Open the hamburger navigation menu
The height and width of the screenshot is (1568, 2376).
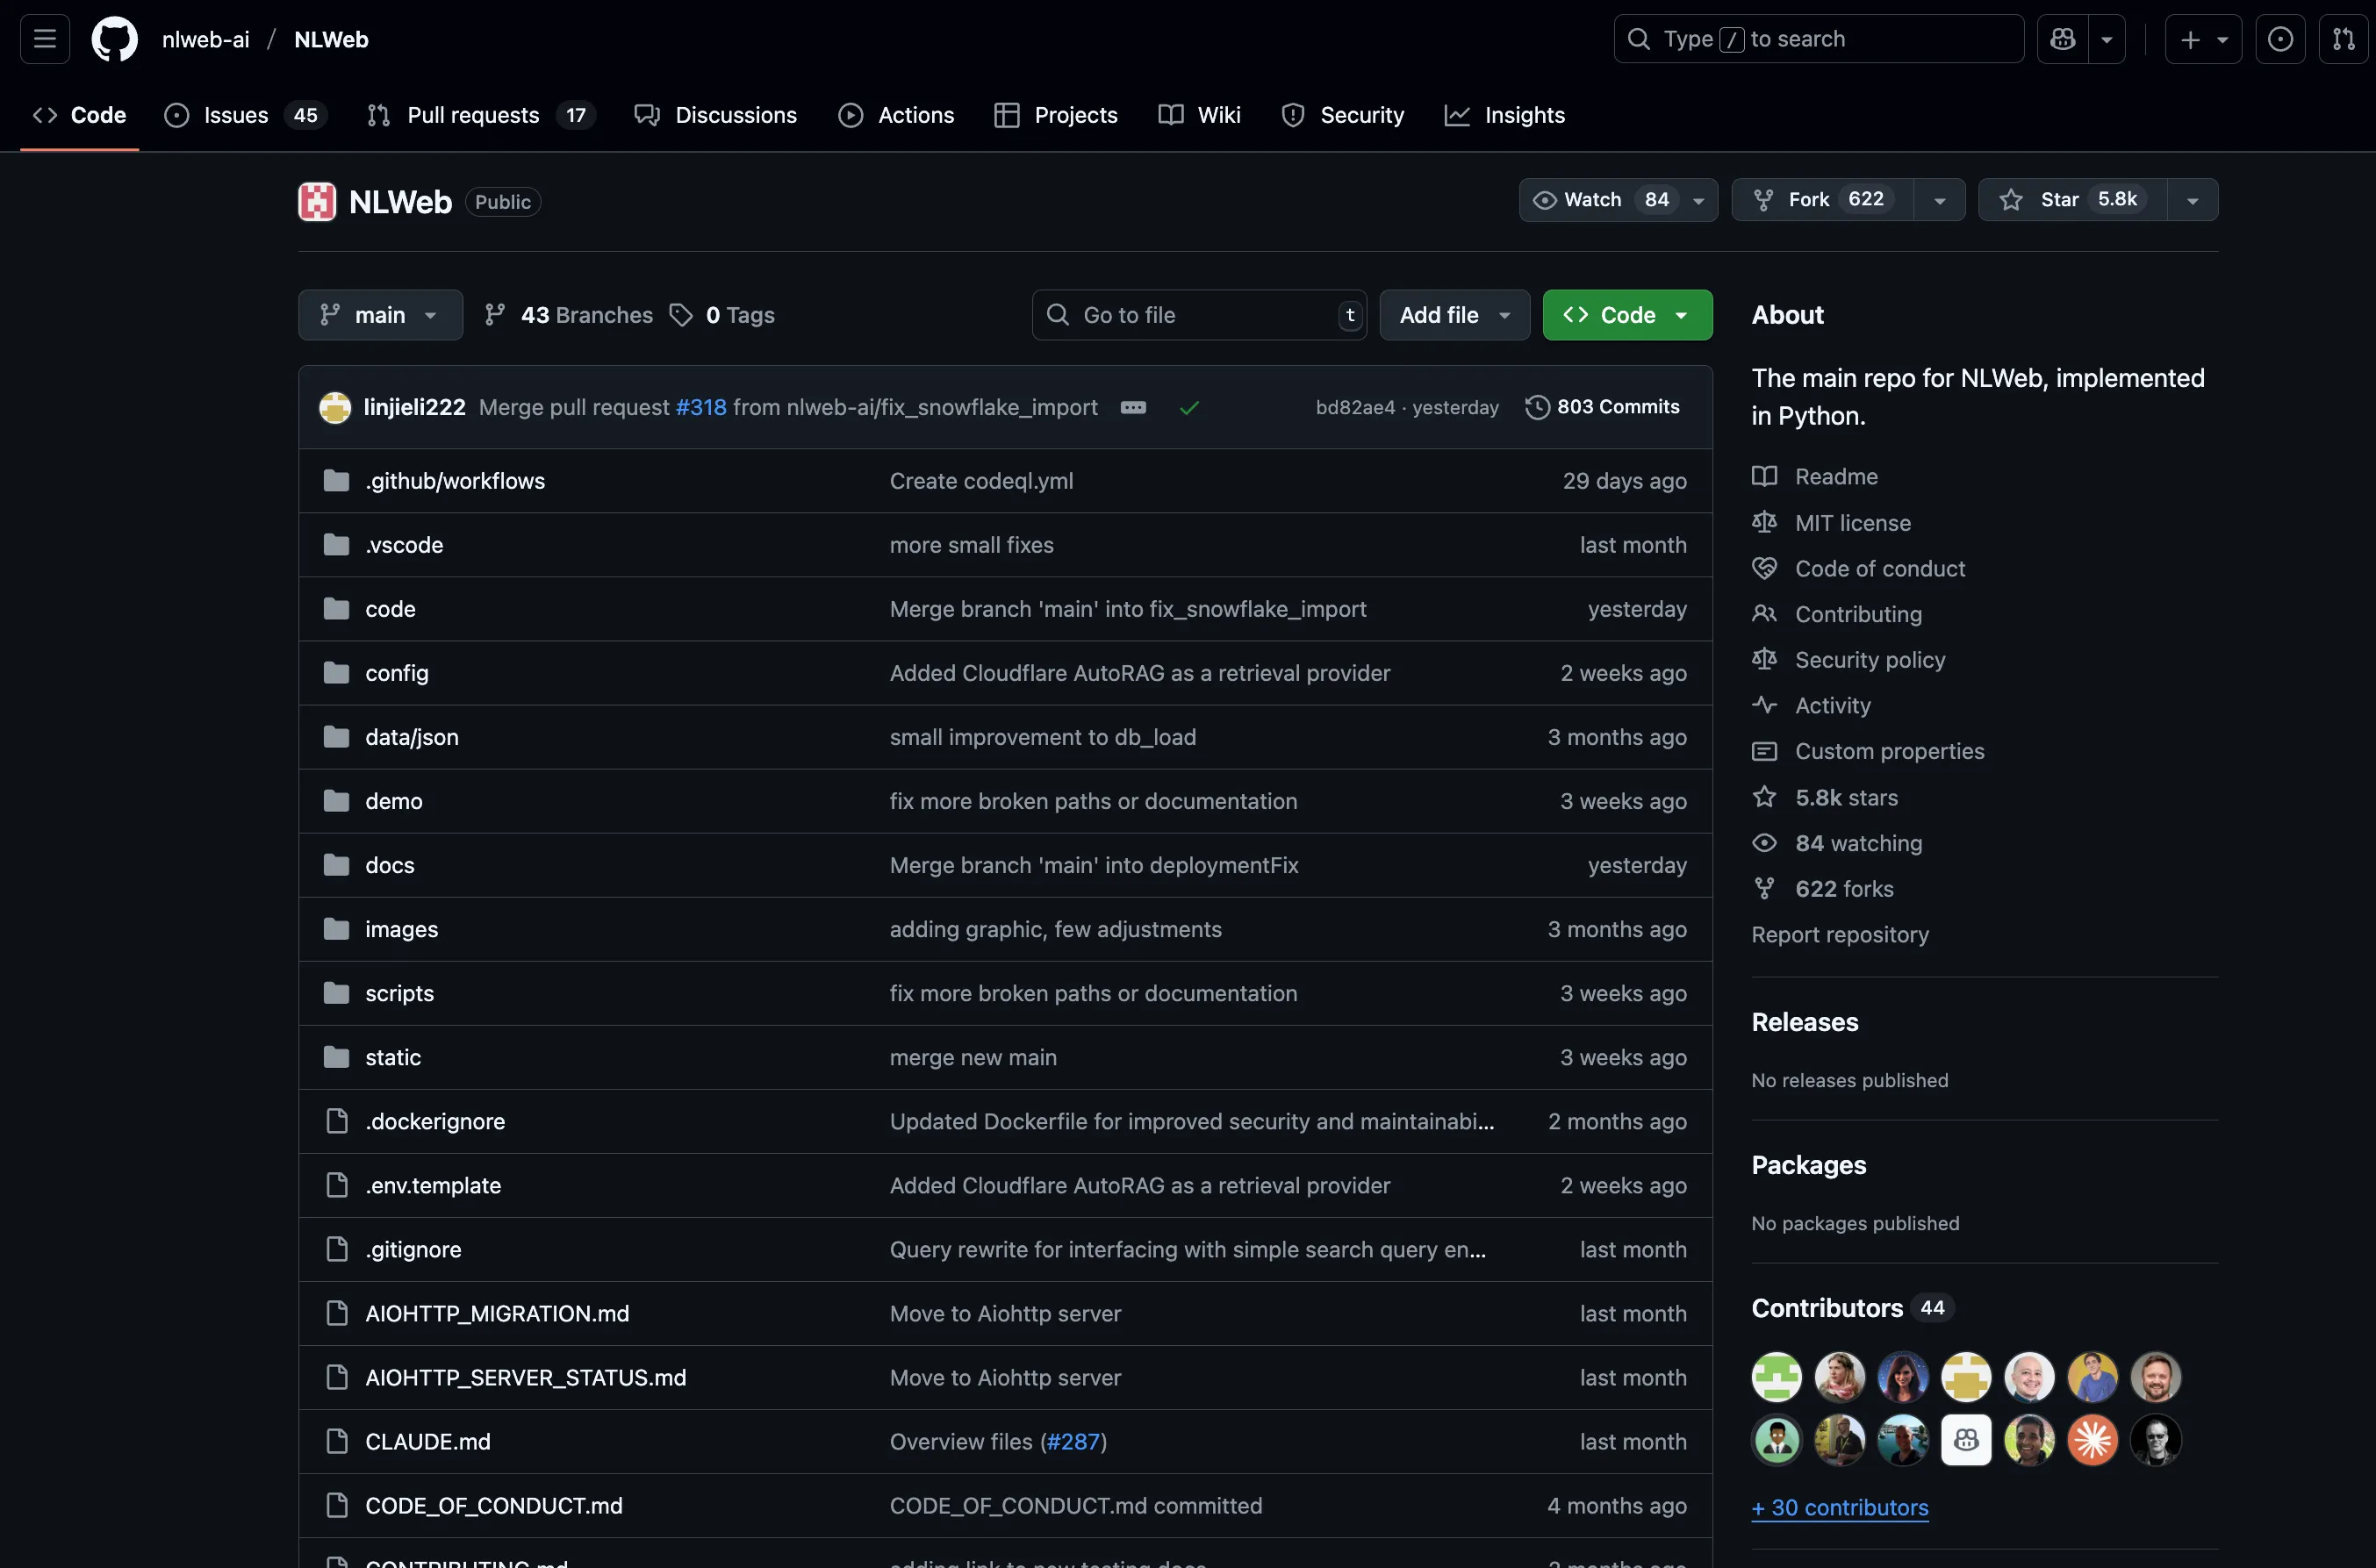click(45, 39)
